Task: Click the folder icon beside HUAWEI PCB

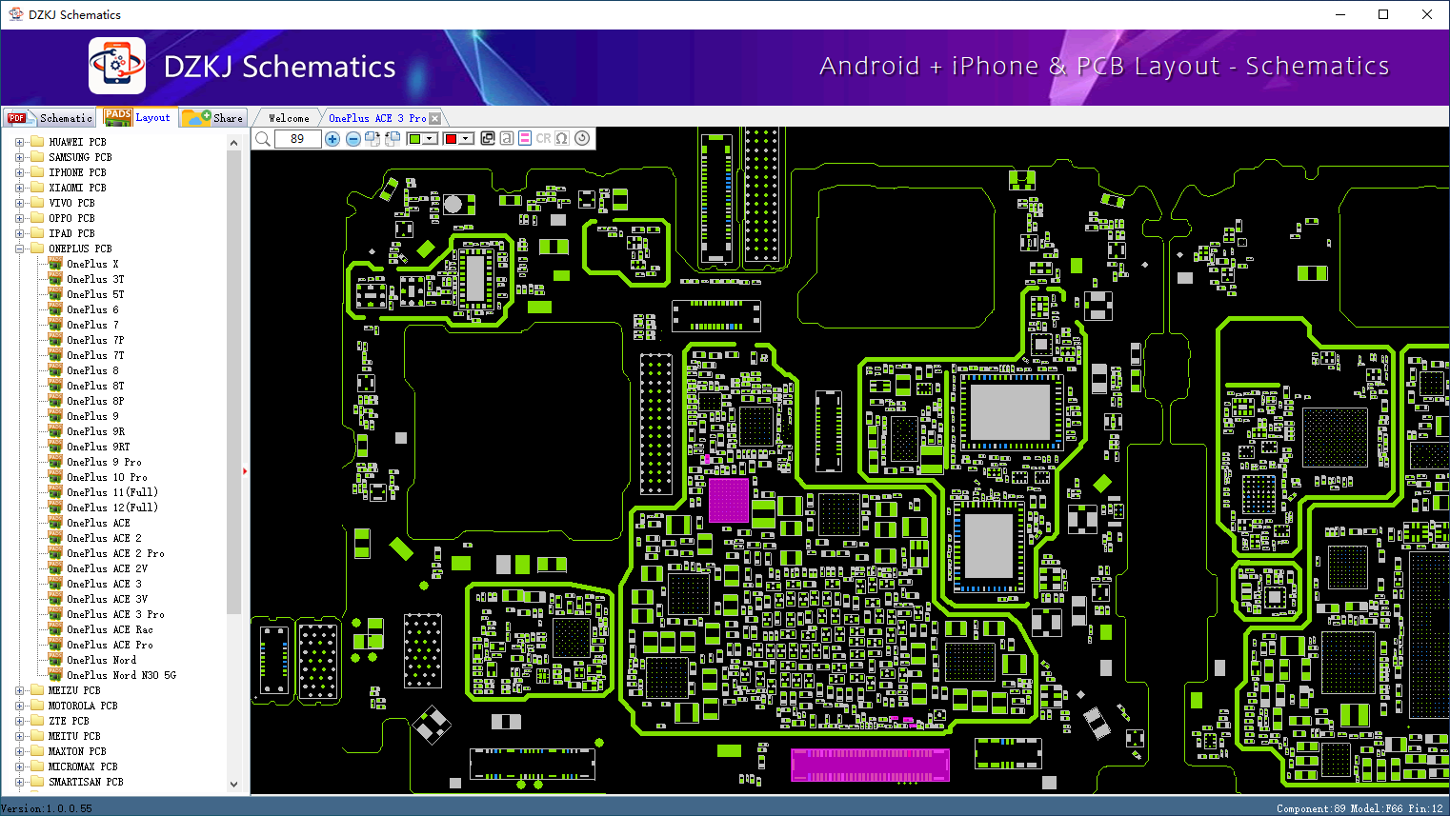Action: [x=37, y=142]
